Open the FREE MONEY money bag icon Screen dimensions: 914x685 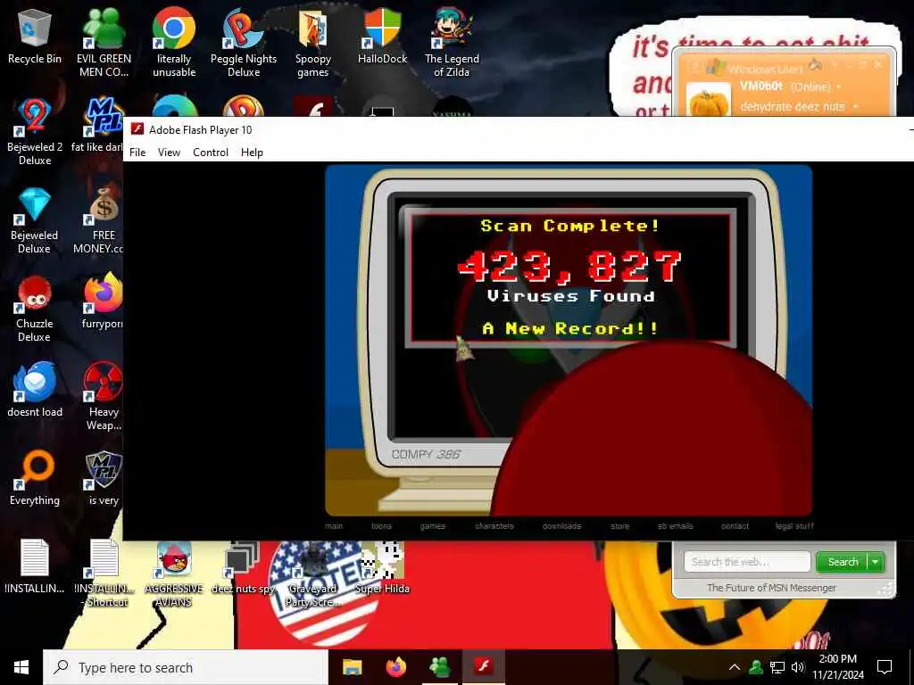click(x=99, y=220)
